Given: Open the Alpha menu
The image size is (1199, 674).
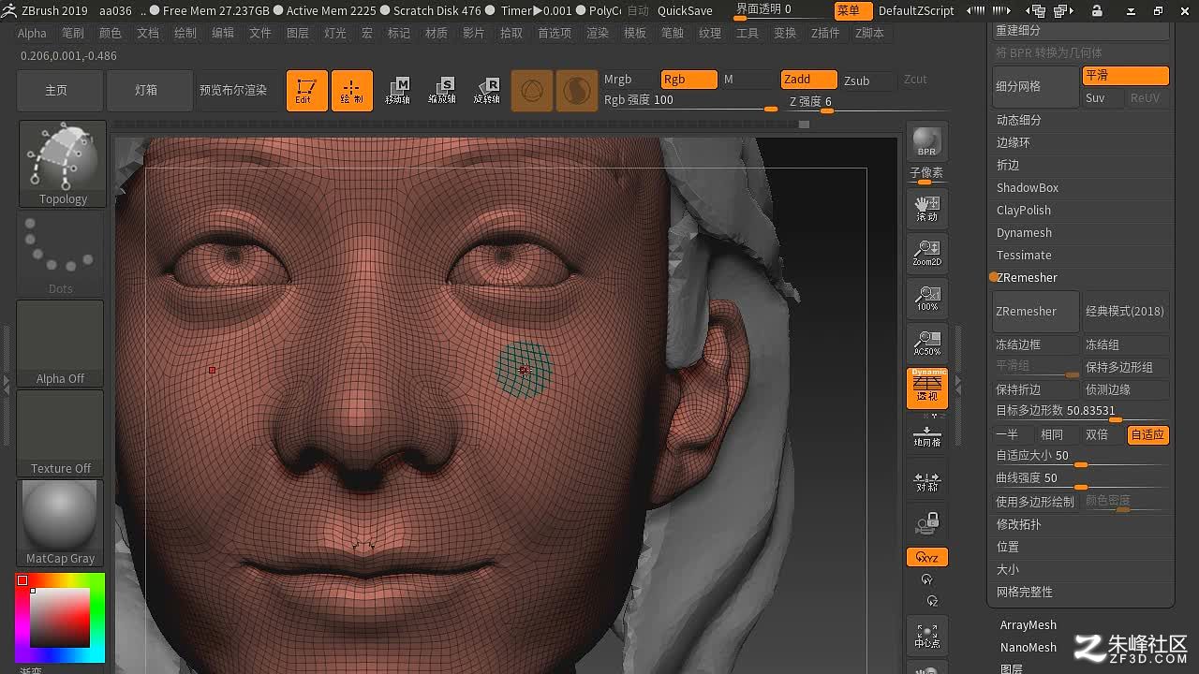Looking at the screenshot, I should (32, 33).
